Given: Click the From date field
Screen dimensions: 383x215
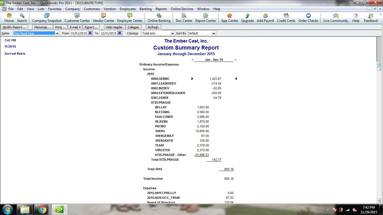Looking at the screenshot, I should tap(79, 33).
